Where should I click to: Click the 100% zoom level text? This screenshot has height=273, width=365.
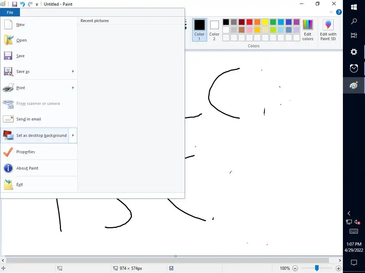coord(285,268)
